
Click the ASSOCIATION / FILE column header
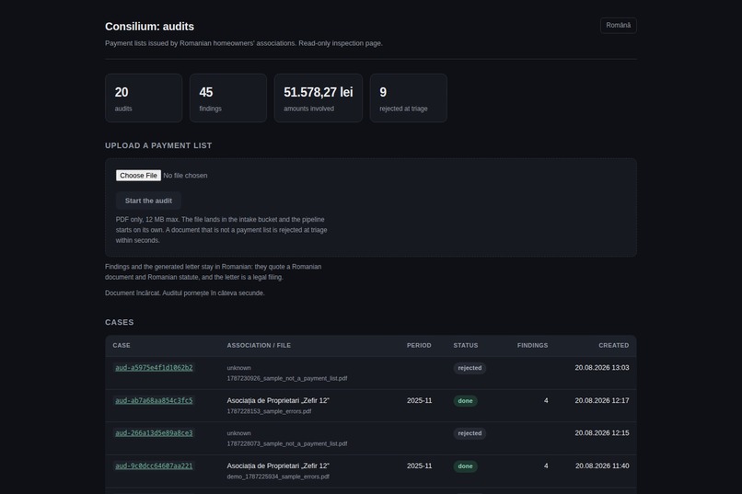[x=259, y=346]
